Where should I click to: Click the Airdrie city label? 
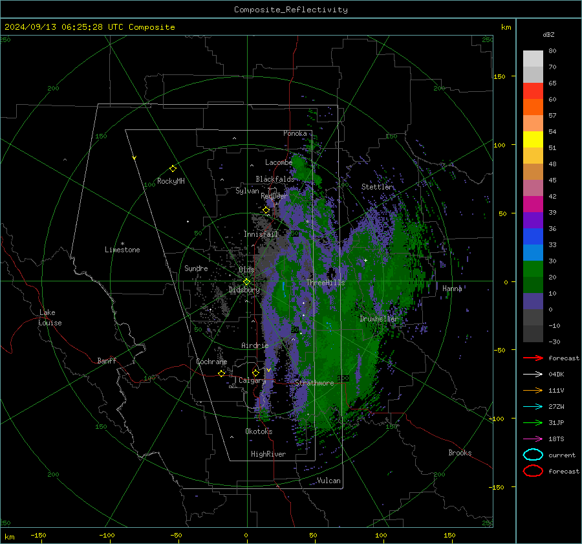[x=255, y=345]
